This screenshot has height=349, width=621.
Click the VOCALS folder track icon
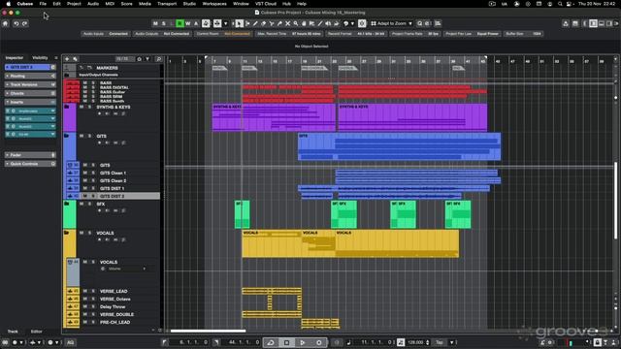coord(67,233)
